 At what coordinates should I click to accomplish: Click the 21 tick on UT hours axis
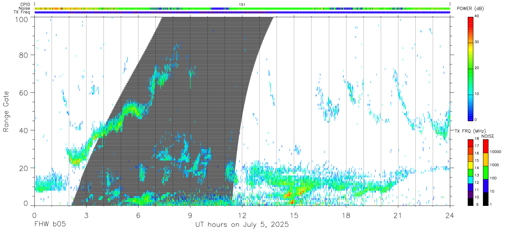(398, 215)
